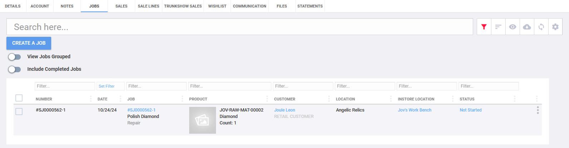This screenshot has width=569, height=148.
Task: Open the NUMBER column menu dots
Action: tap(90, 99)
